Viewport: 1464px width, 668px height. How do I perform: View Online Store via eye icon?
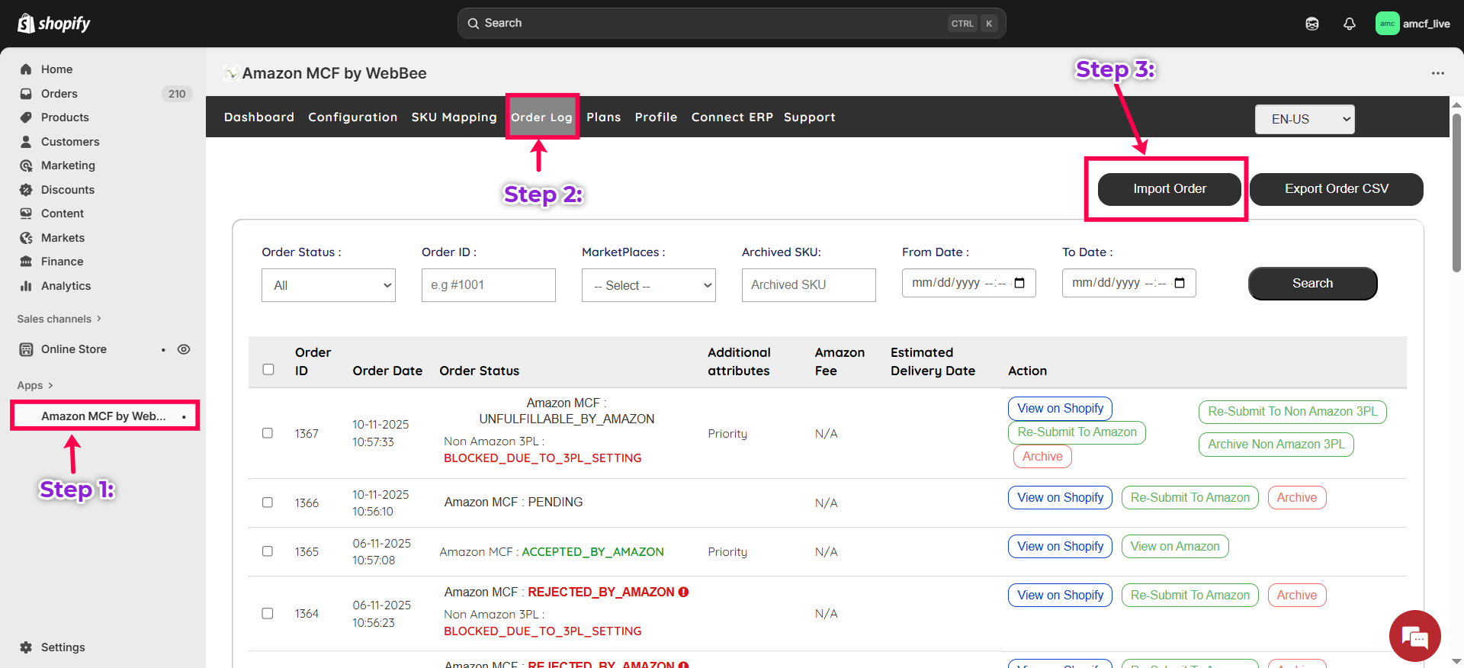184,349
